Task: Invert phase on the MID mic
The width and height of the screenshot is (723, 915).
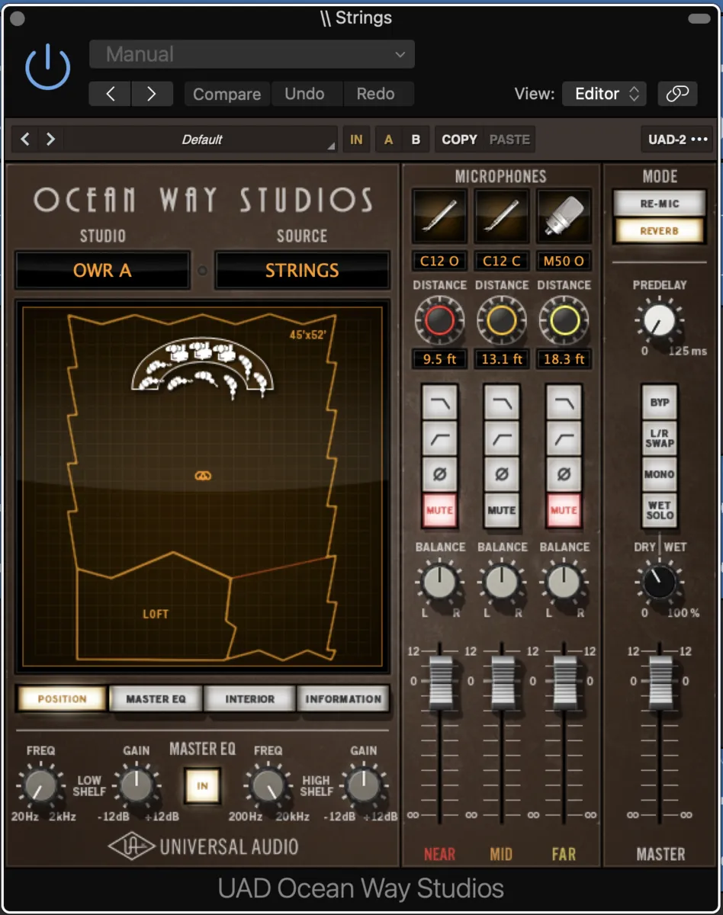Action: (502, 474)
